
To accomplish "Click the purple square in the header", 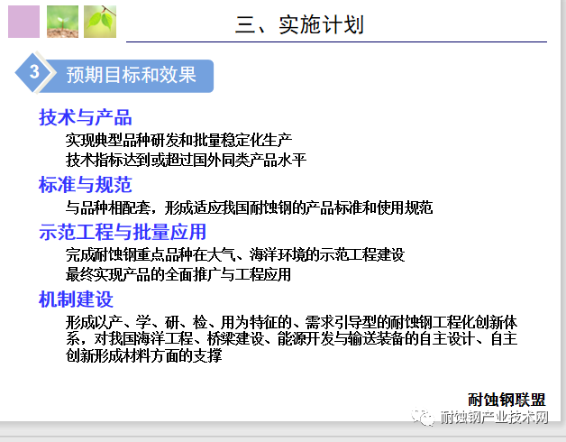I will coord(24,22).
